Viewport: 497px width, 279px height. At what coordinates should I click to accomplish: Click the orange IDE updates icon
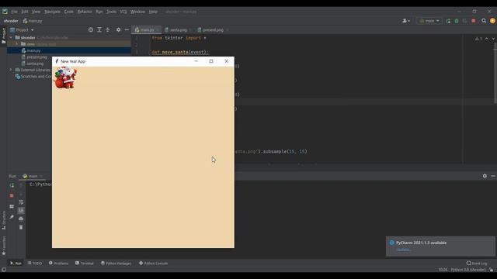tap(492, 21)
